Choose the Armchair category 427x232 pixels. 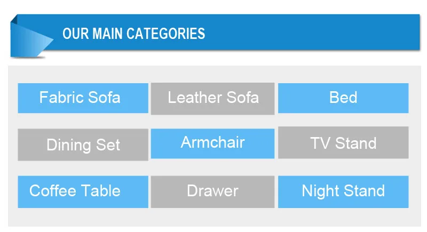212,143
